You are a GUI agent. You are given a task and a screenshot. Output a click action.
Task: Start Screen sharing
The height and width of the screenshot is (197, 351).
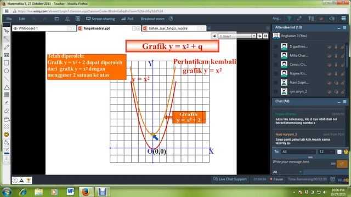(100, 19)
